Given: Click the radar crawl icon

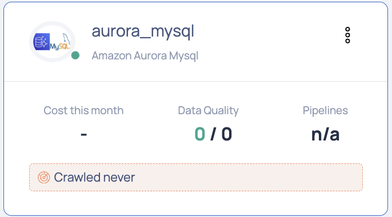Looking at the screenshot, I should click(44, 178).
